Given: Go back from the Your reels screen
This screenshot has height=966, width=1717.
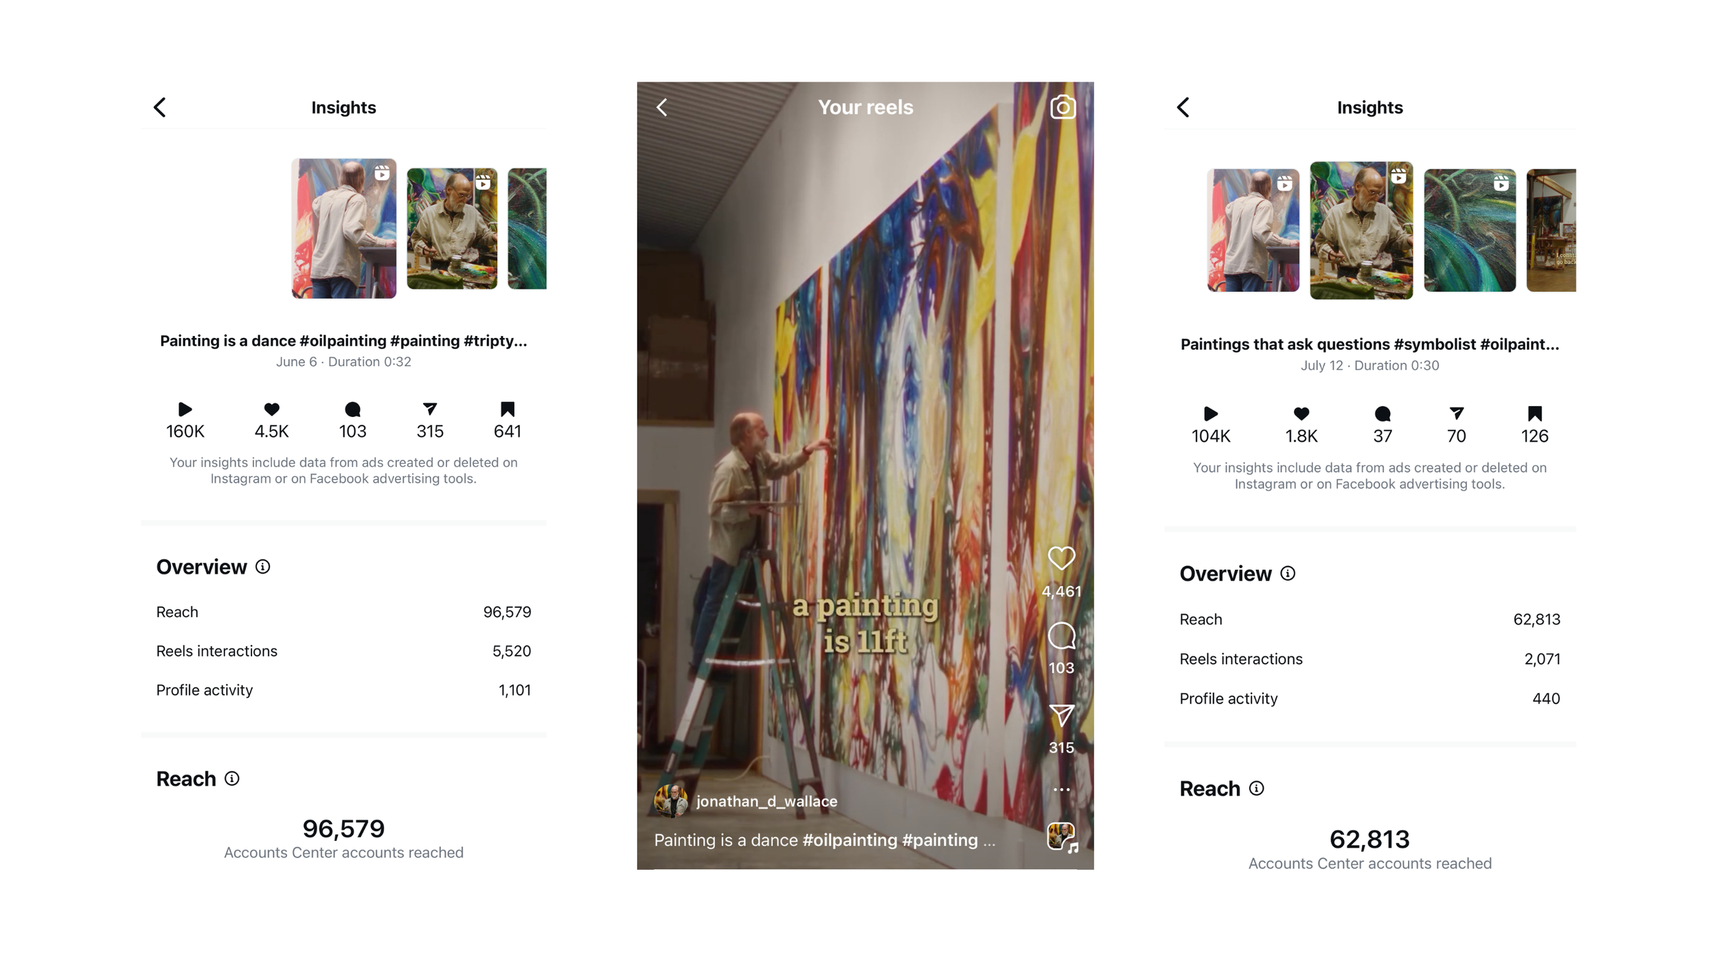Looking at the screenshot, I should 661,107.
